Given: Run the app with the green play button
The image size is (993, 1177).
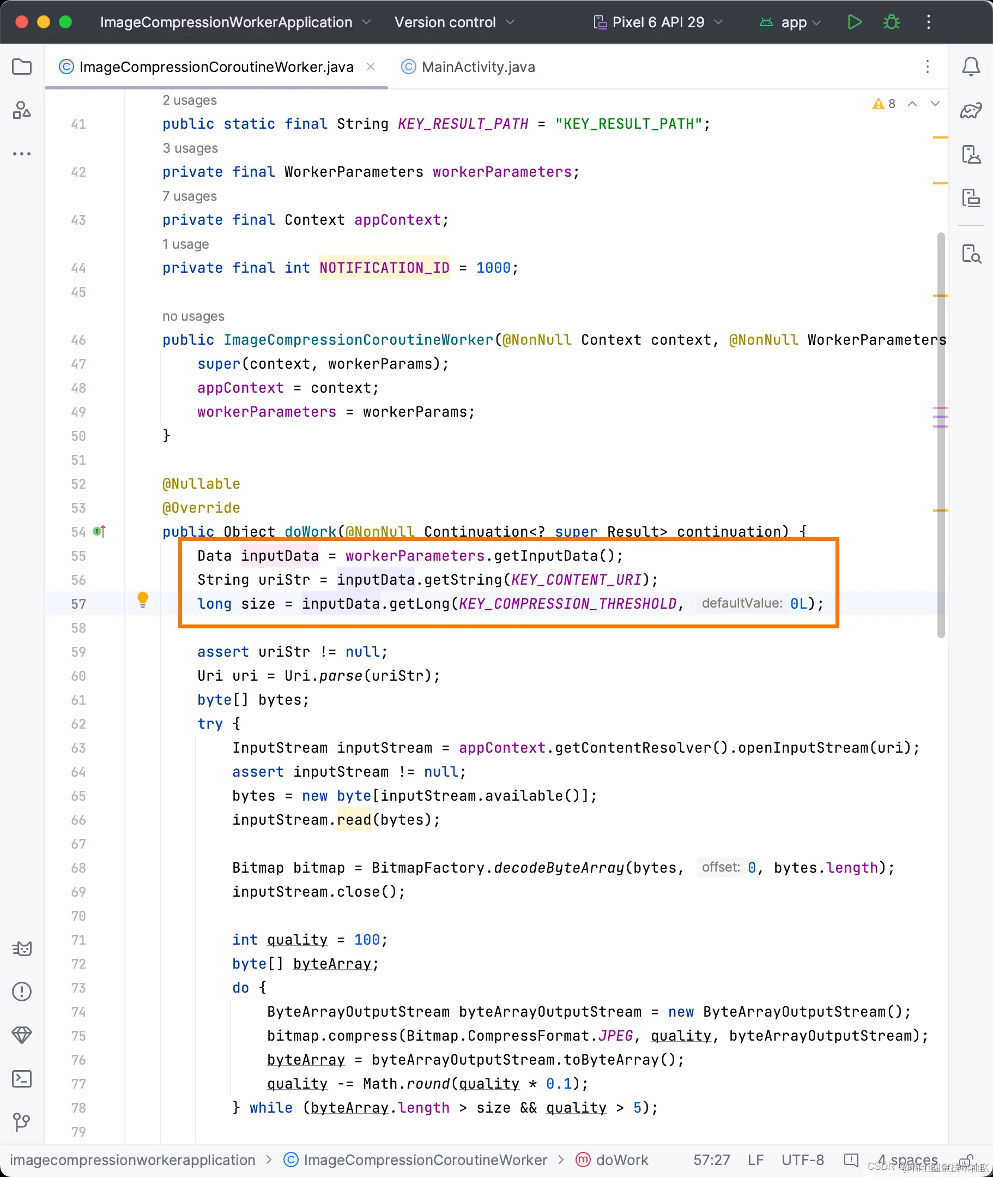Looking at the screenshot, I should click(x=855, y=22).
